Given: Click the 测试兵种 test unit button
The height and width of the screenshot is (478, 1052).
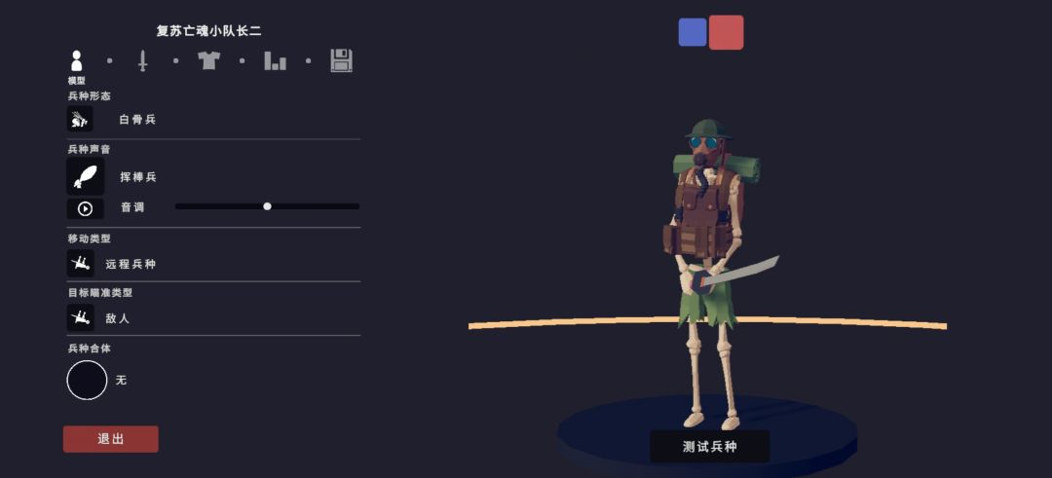Looking at the screenshot, I should tap(710, 447).
